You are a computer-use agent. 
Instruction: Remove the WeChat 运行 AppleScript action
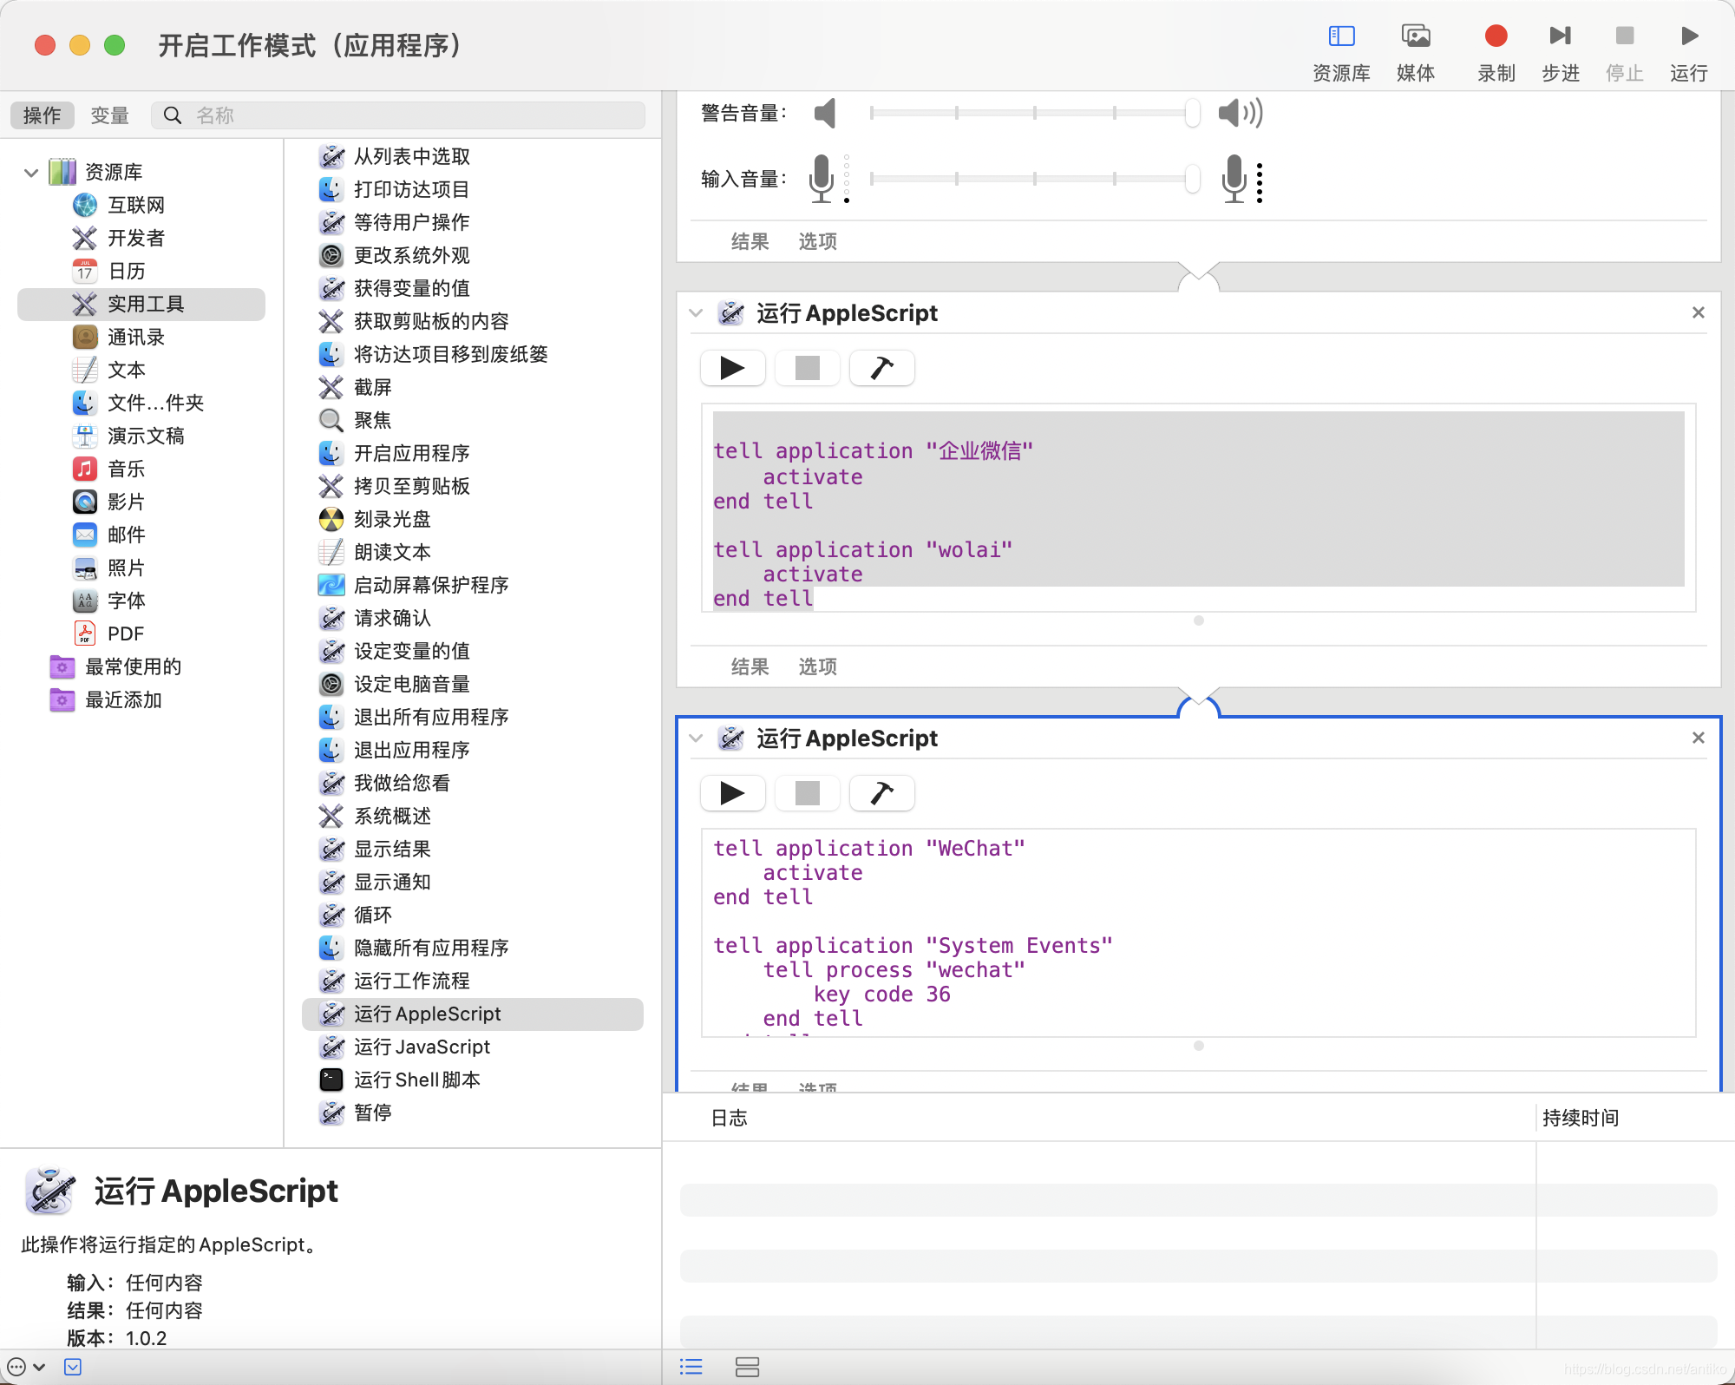click(1699, 738)
